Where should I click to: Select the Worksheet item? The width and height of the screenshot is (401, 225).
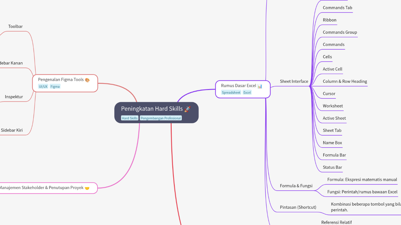[x=333, y=106]
